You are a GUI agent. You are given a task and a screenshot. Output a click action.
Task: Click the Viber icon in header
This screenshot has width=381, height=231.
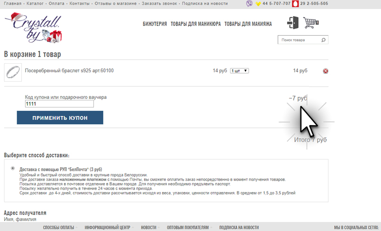pyautogui.click(x=250, y=4)
